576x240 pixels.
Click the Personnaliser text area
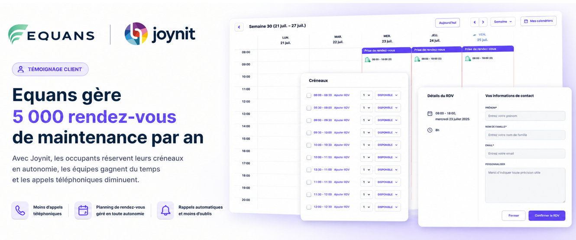pos(525,185)
